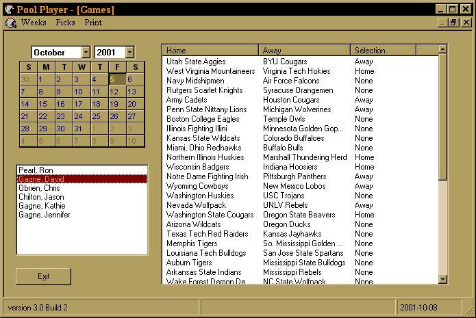Select October 13 in the calendar

pyautogui.click(x=135, y=92)
